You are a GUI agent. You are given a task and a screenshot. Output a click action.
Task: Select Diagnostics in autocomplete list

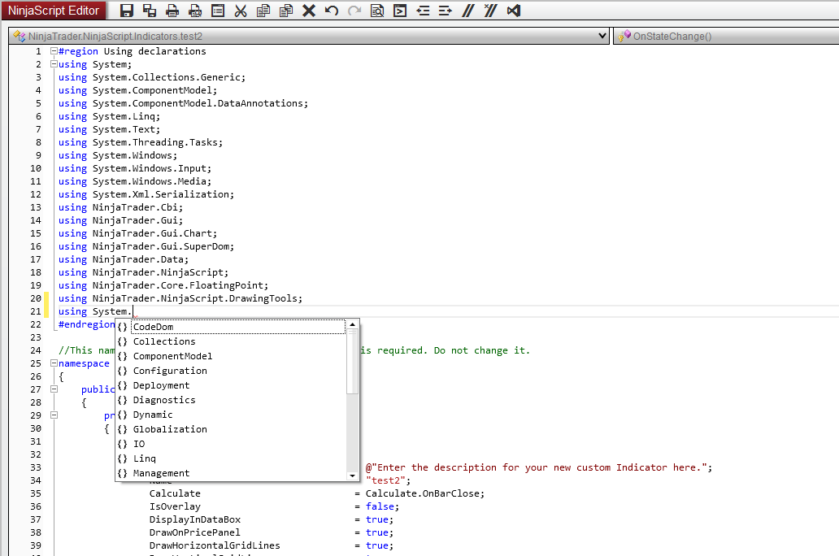point(231,400)
